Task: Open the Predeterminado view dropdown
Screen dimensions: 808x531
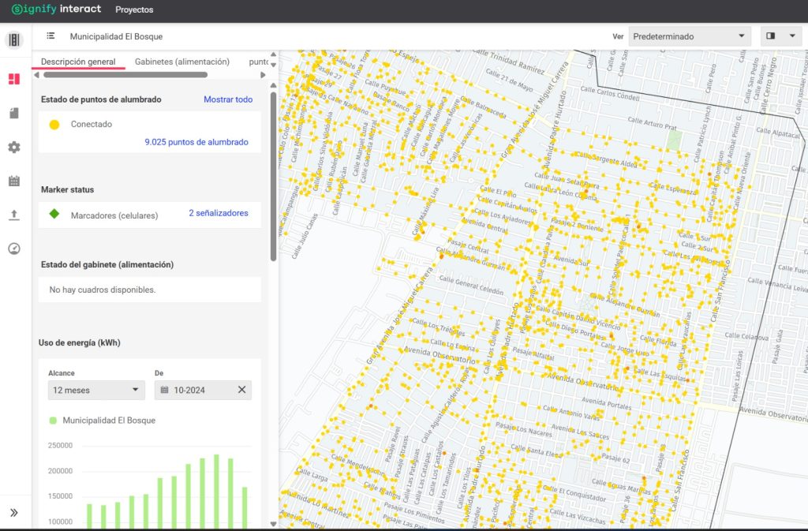Action: tap(690, 36)
